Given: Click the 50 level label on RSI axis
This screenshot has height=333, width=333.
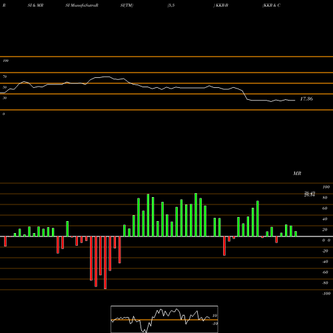Looking at the screenshot, I should [x=5, y=87].
